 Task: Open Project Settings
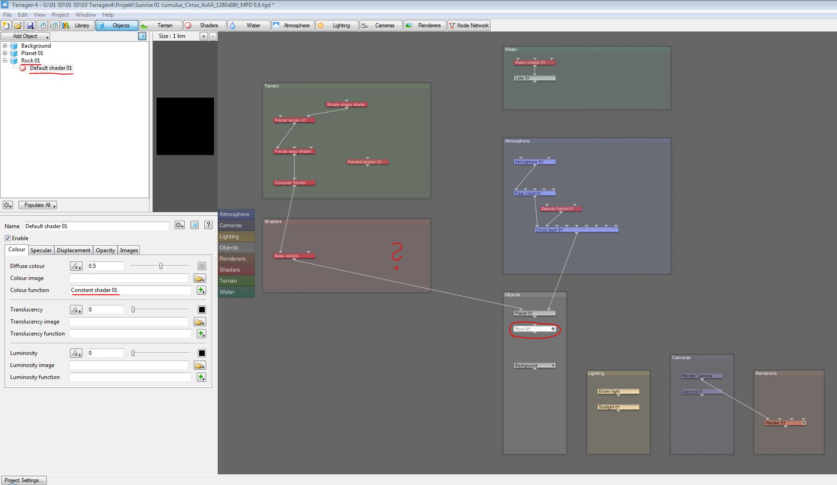pos(24,480)
